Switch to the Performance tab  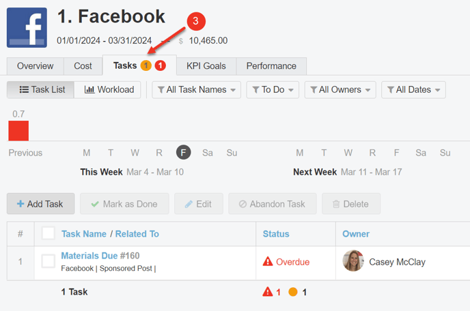(x=271, y=66)
